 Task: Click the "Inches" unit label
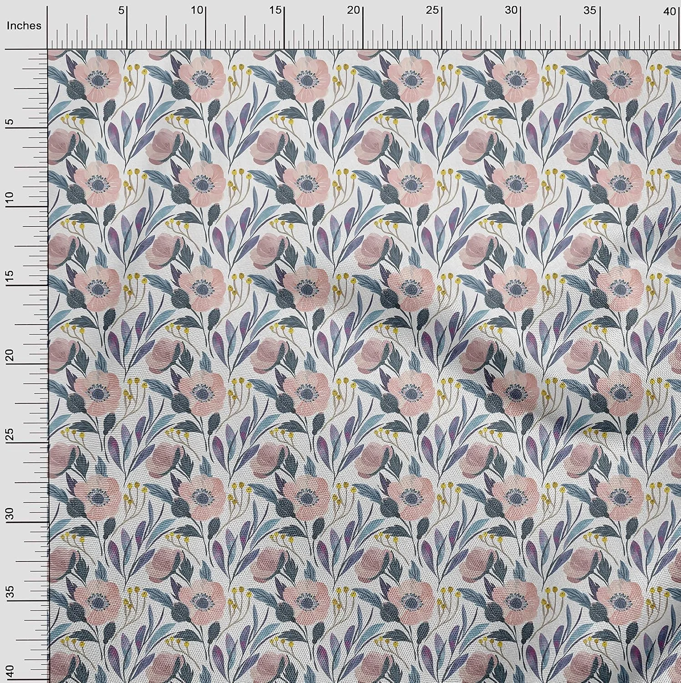point(24,26)
